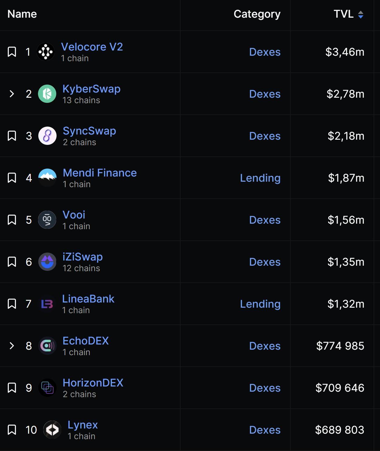380x451 pixels.
Task: Click the Name column header
Action: pyautogui.click(x=22, y=14)
